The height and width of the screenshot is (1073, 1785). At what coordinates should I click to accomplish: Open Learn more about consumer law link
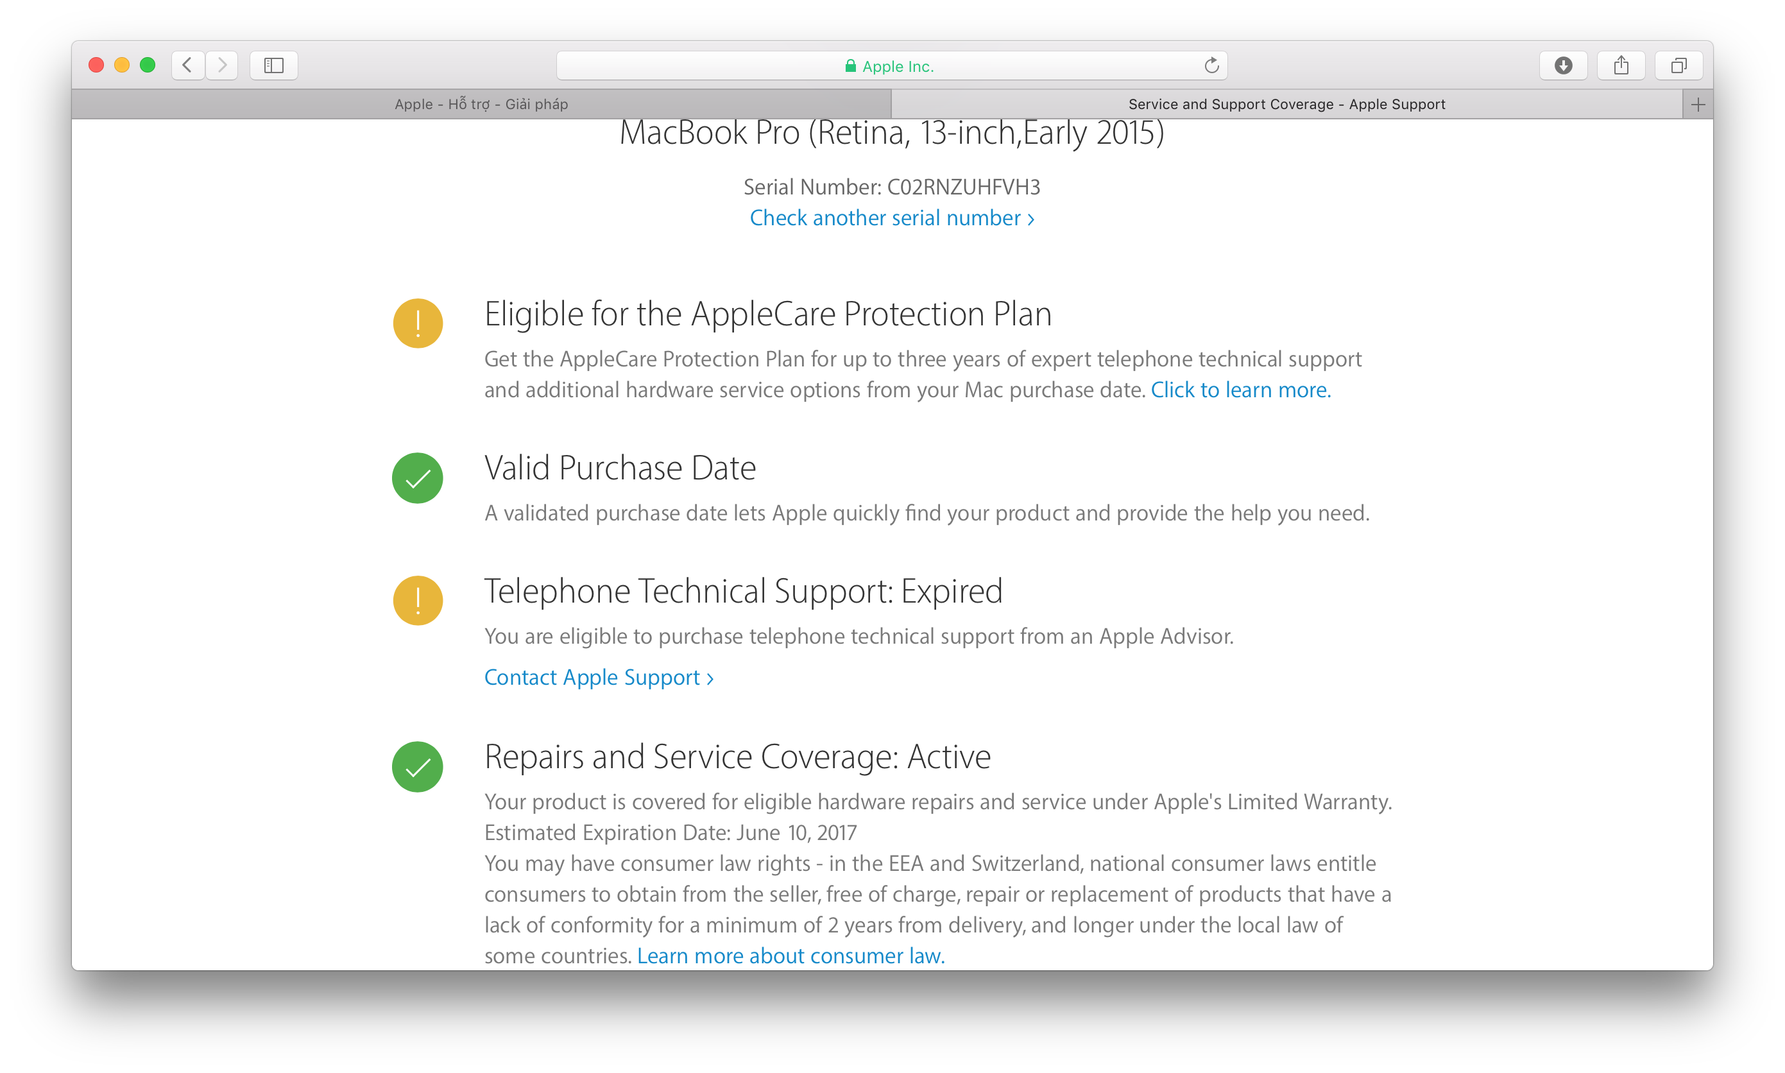790,956
